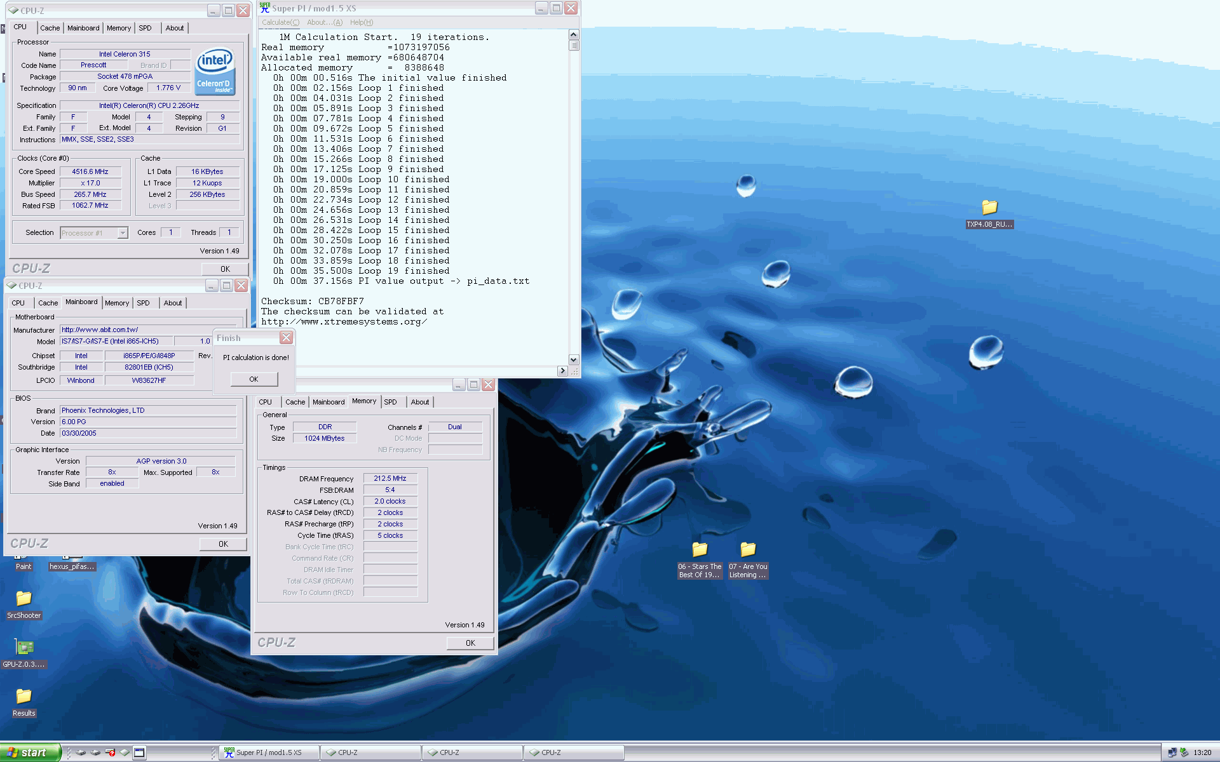Click the network connection tray icon
Viewport: 1220px width, 762px height.
pyautogui.click(x=1172, y=752)
